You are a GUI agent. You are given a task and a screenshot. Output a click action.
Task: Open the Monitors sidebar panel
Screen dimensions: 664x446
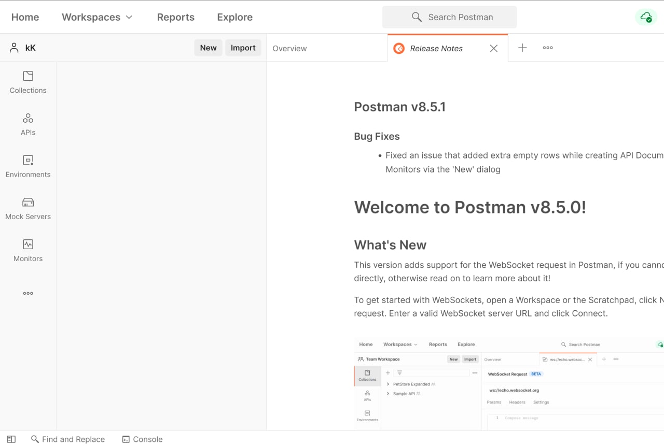point(28,251)
